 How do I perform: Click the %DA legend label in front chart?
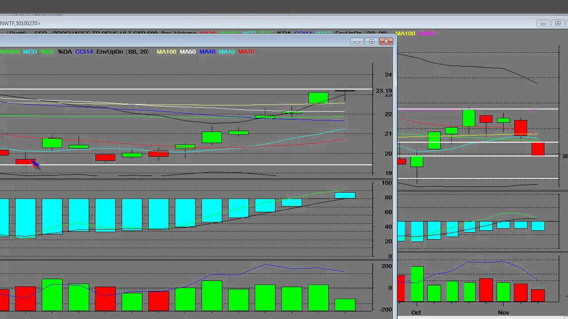pos(65,52)
